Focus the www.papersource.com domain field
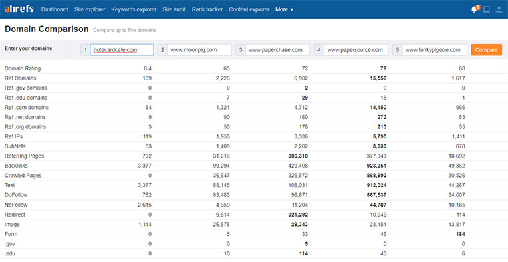This screenshot has width=508, height=262. [x=356, y=50]
